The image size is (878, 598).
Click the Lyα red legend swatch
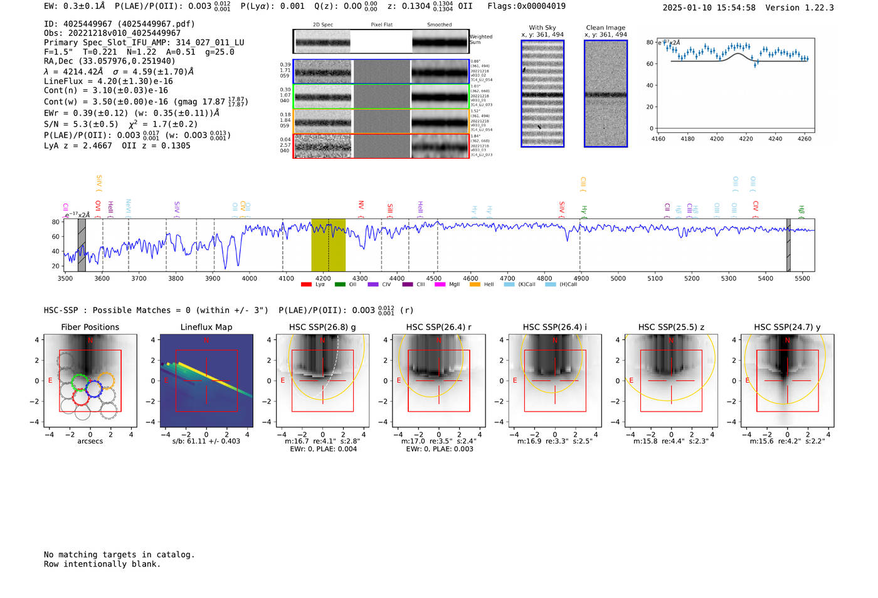[306, 284]
